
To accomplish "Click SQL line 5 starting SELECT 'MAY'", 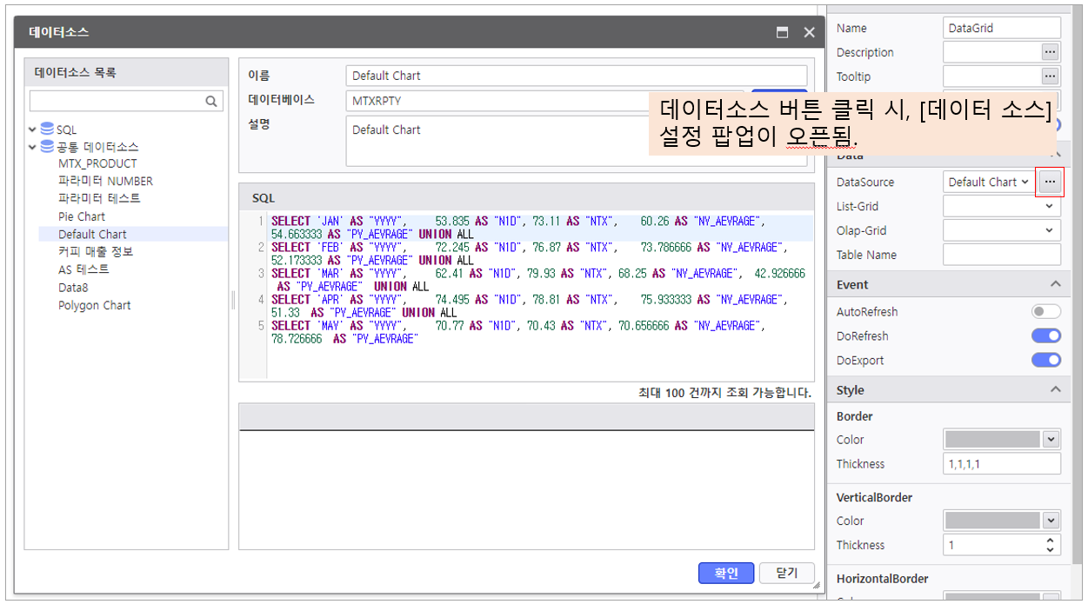I will [540, 332].
